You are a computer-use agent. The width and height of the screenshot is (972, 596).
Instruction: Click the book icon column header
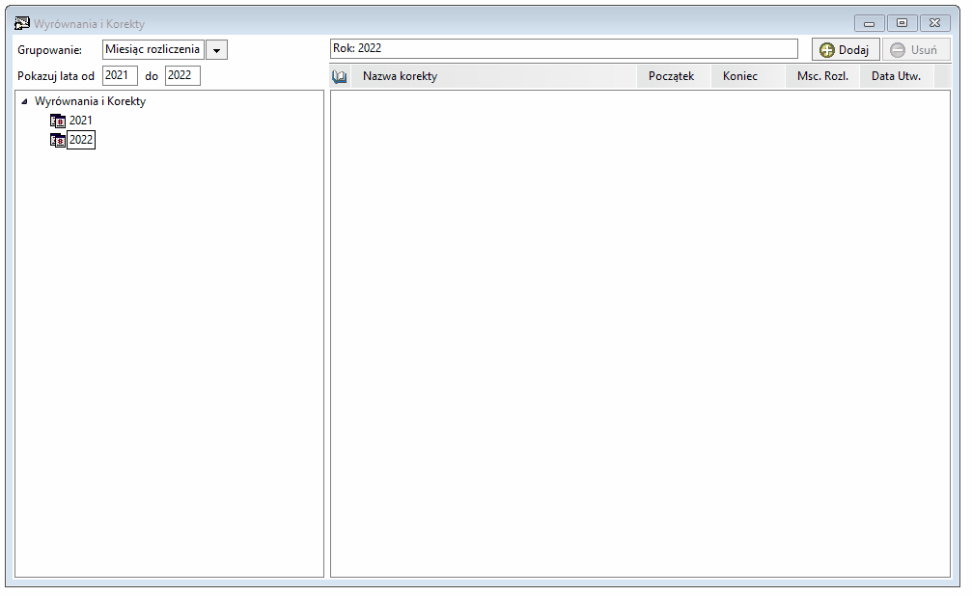click(x=340, y=76)
